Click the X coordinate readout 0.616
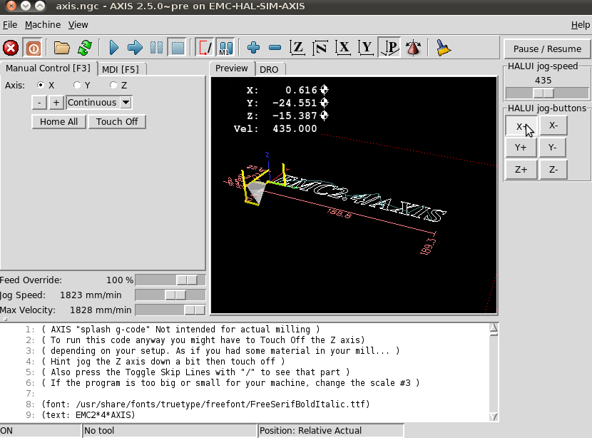Screen dimensions: 592x438 click(x=301, y=90)
